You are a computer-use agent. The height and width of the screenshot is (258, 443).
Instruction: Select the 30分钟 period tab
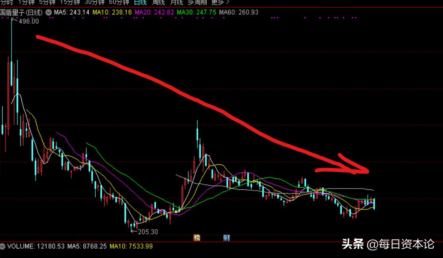[94, 3]
